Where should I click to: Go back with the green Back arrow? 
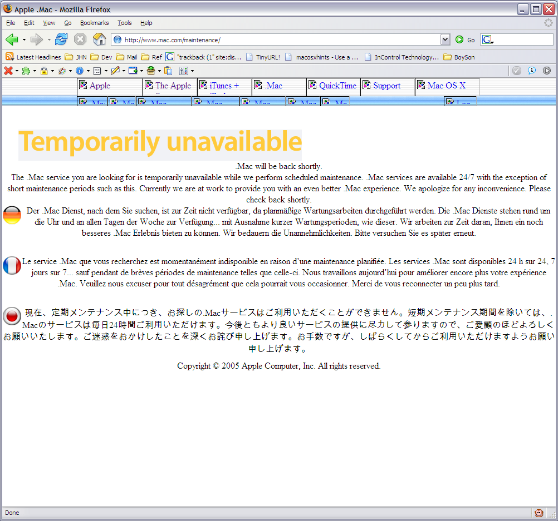pyautogui.click(x=12, y=39)
